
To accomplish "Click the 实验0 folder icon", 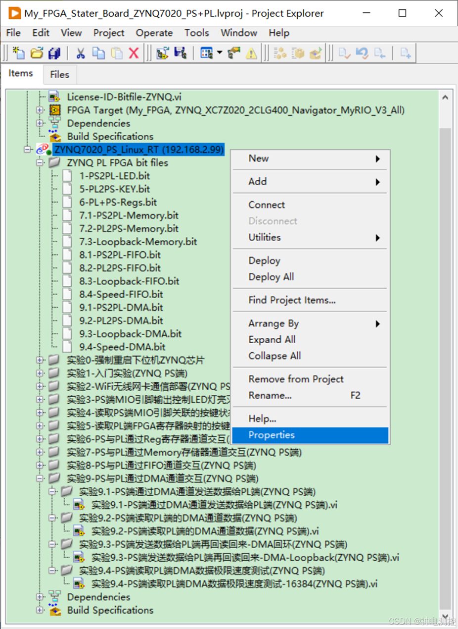I will pyautogui.click(x=54, y=360).
